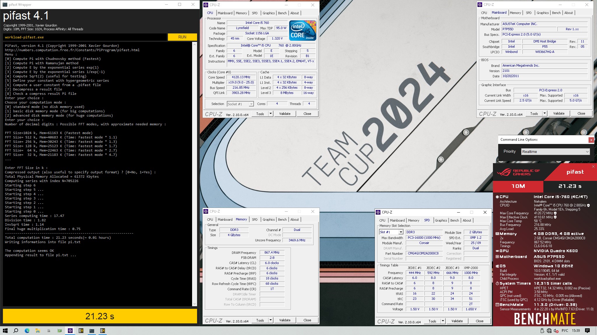Click the BIOS Date 10/20/2011 field
Viewport: 597px width, 335px height.
coord(545,76)
